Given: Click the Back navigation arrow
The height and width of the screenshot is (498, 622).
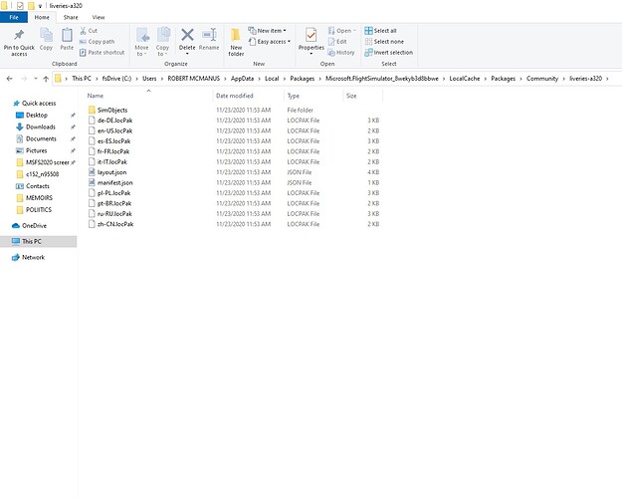Looking at the screenshot, I should click(10, 79).
